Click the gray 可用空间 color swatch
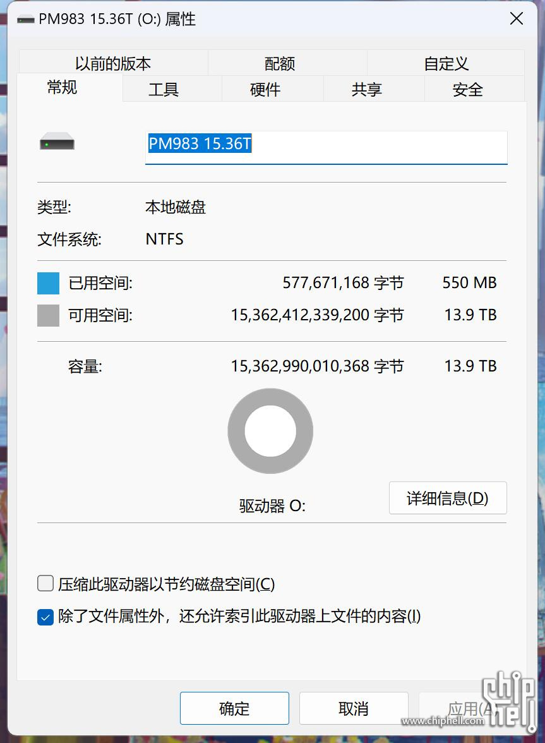The height and width of the screenshot is (743, 545). coord(48,315)
